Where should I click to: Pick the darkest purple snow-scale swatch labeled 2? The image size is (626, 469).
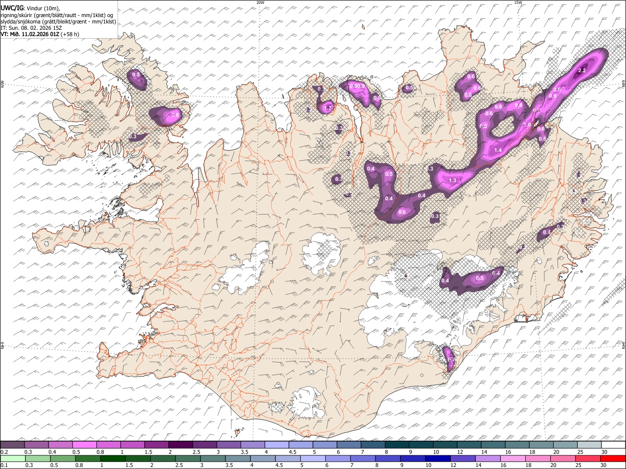pyautogui.click(x=181, y=445)
